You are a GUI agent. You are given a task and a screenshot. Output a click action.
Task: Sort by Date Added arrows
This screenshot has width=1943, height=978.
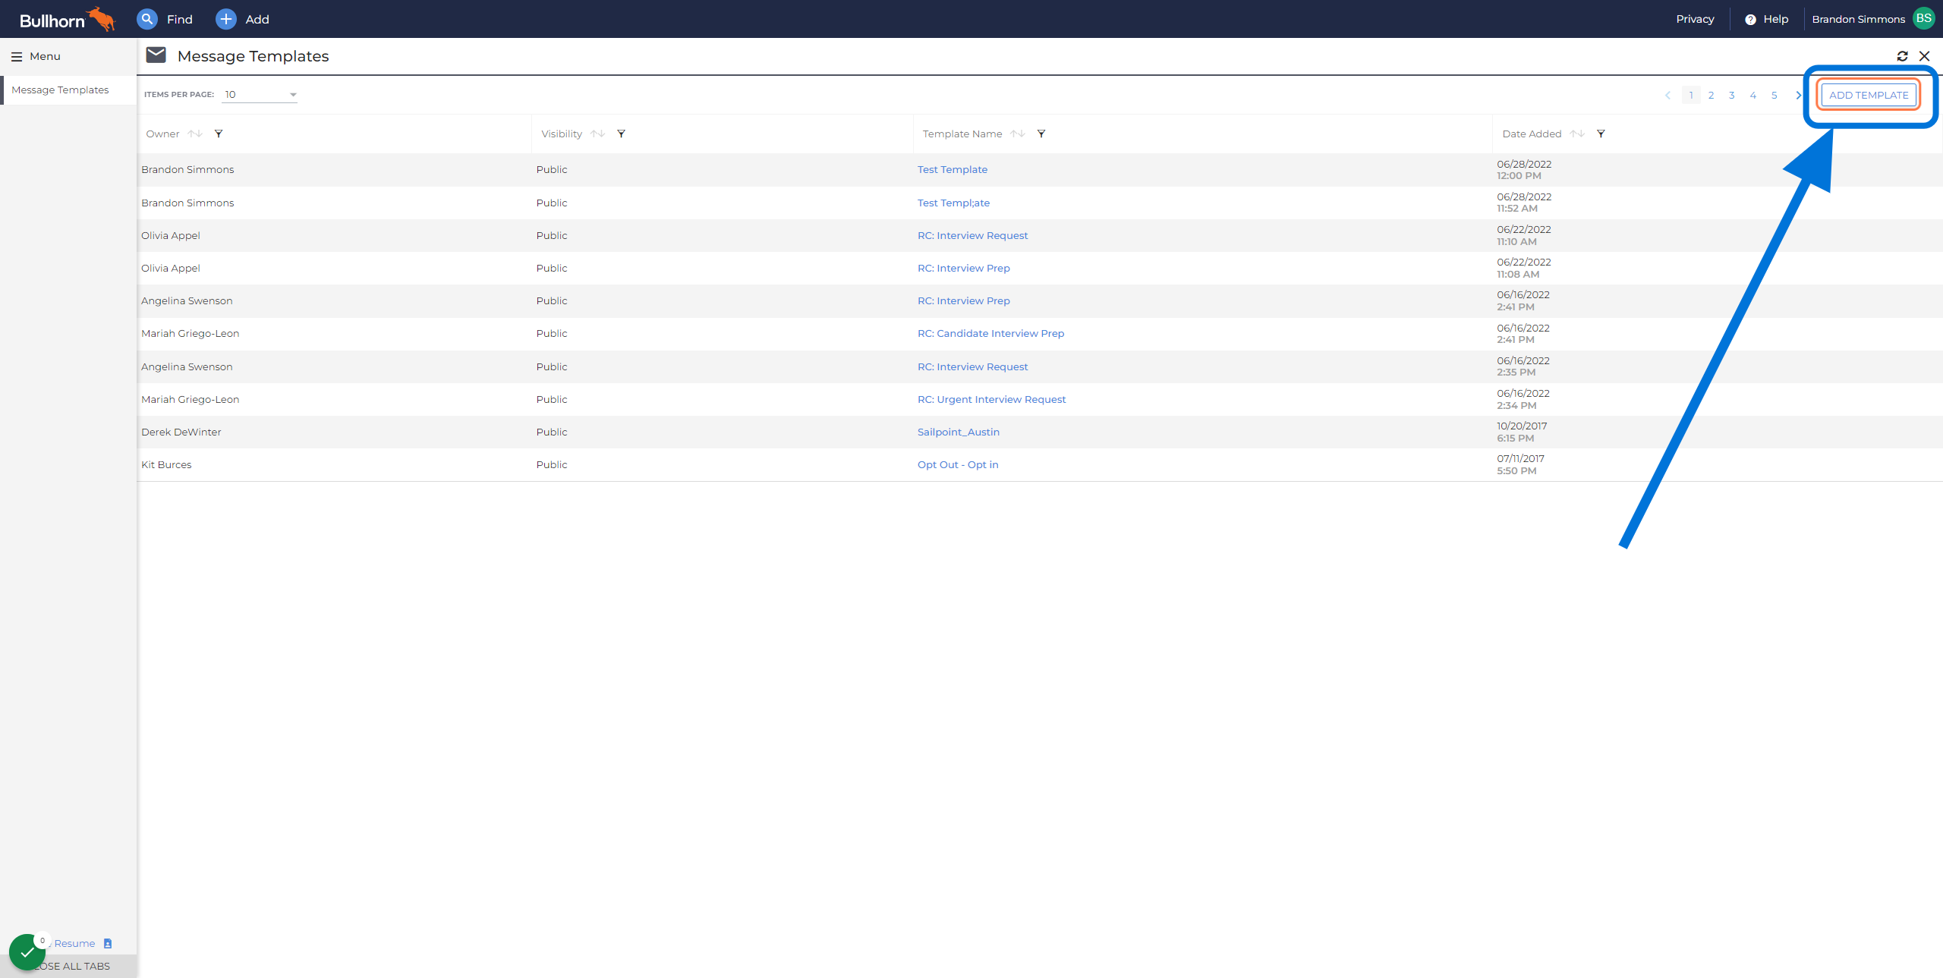[1577, 134]
